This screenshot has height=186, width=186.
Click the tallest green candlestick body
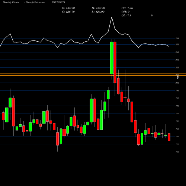112,58
